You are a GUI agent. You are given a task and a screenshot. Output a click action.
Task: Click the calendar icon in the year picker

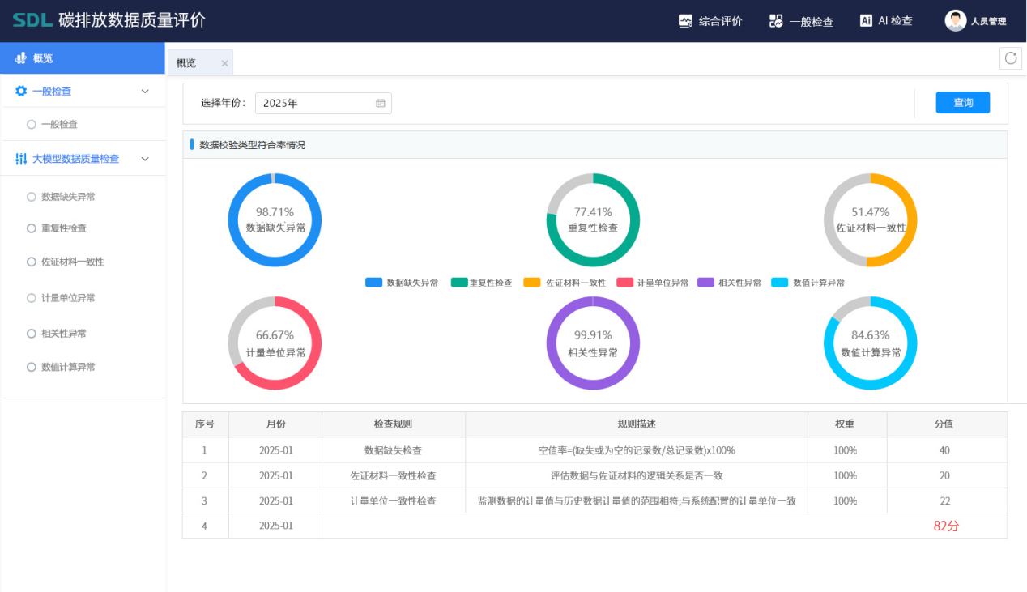point(379,103)
